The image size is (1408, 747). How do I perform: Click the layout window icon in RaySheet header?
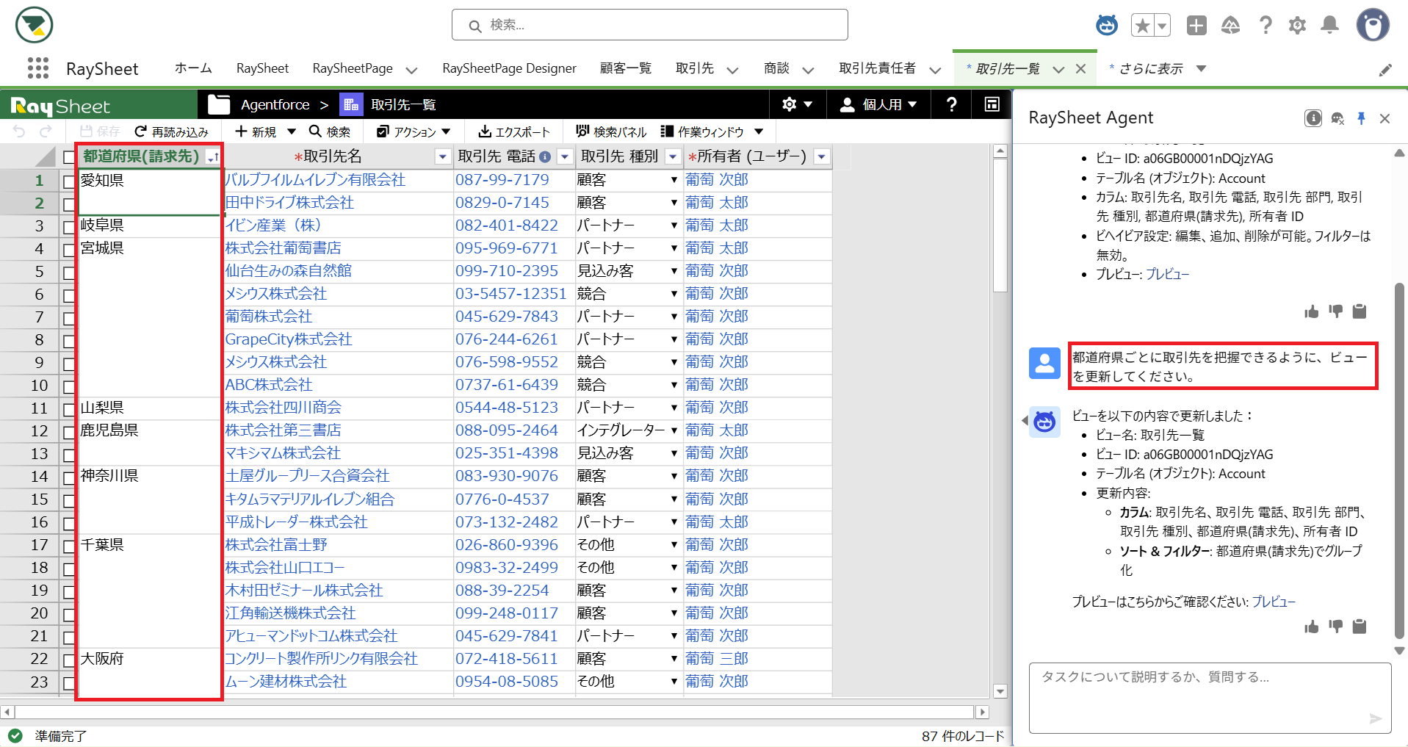(x=992, y=104)
